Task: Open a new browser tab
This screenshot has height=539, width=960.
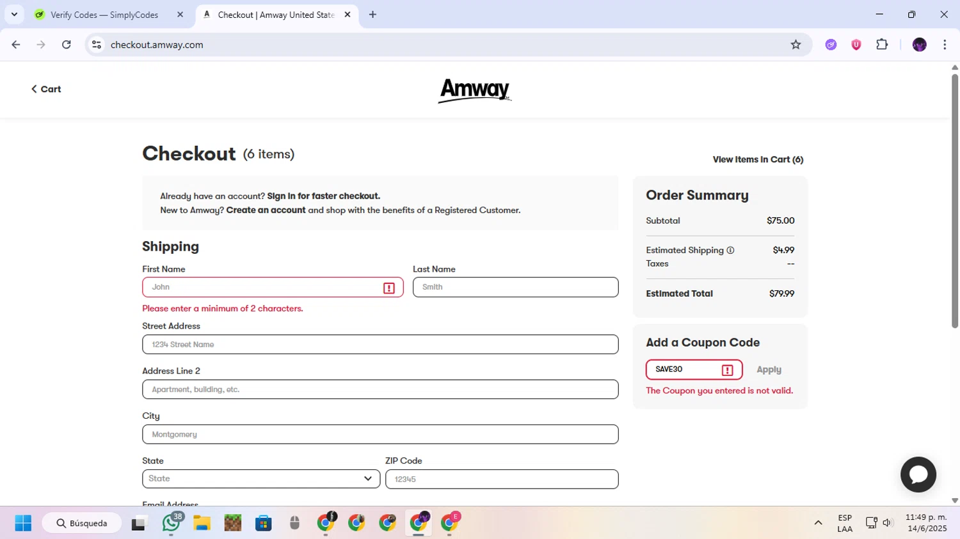Action: (x=372, y=15)
